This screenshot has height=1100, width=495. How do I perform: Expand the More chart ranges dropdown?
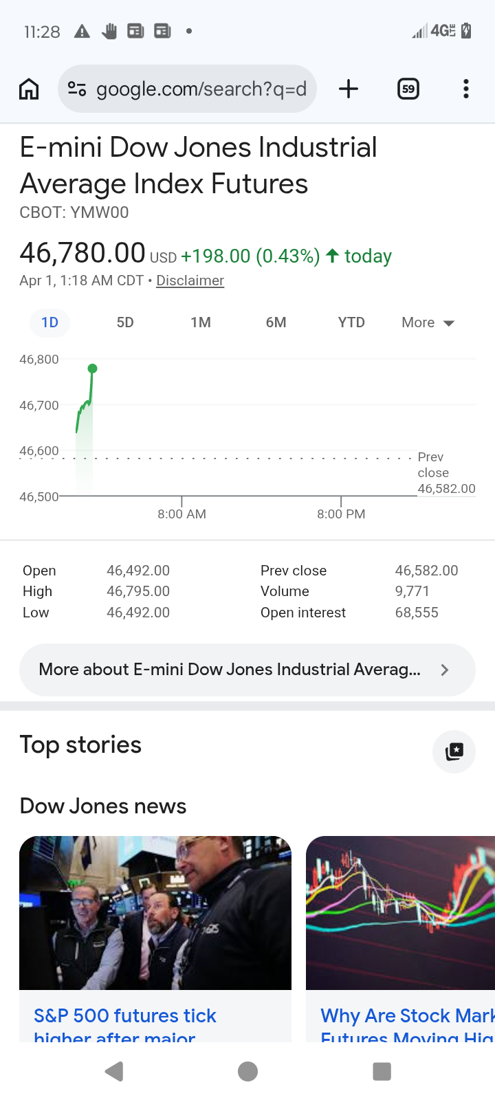click(x=428, y=322)
